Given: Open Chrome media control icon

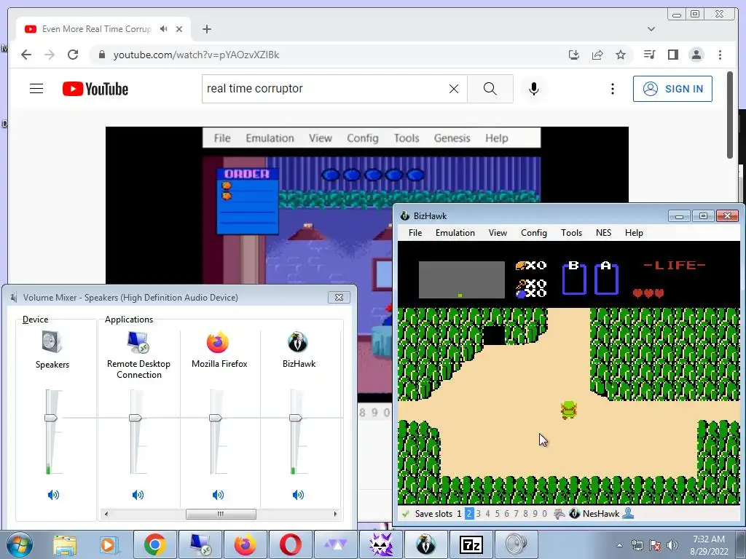Looking at the screenshot, I should pos(649,55).
